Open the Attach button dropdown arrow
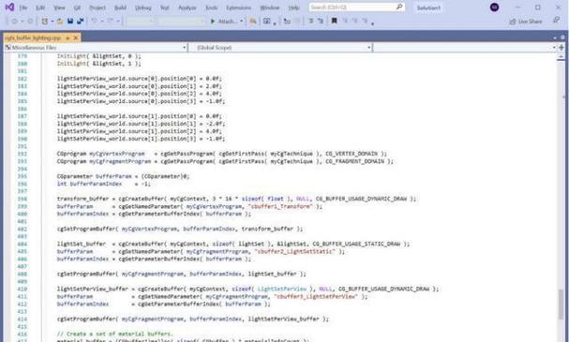This screenshot has width=569, height=342. point(241,22)
